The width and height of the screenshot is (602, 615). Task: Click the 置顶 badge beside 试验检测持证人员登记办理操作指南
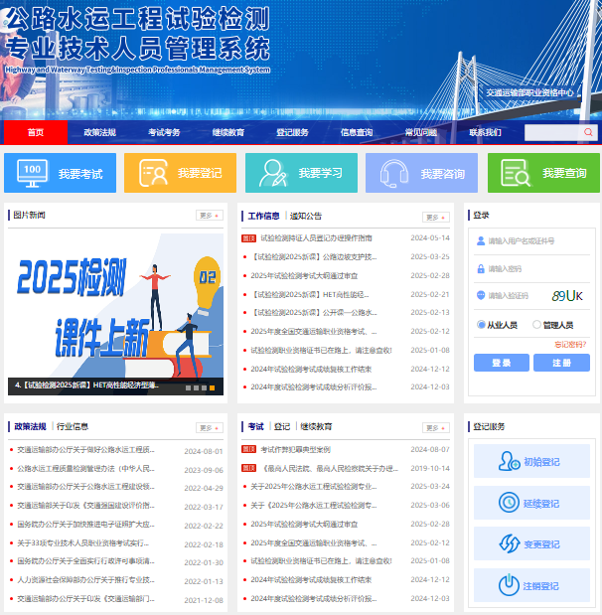tap(248, 238)
